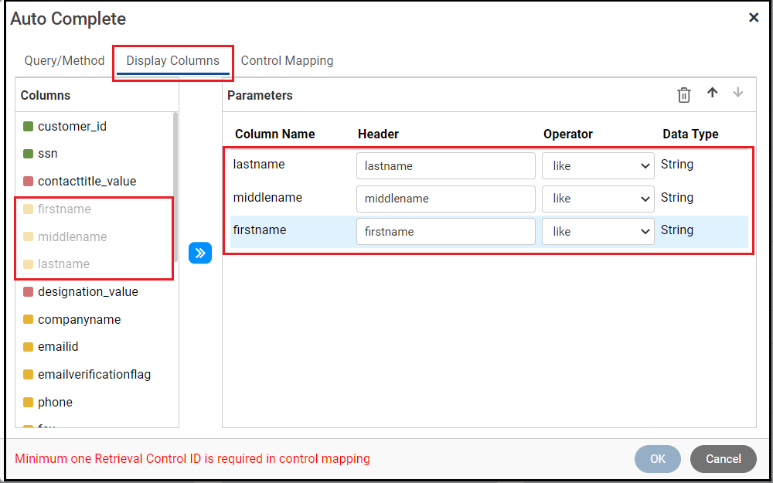
Task: Click the red square icon beside contacttitle_value
Action: [28, 182]
